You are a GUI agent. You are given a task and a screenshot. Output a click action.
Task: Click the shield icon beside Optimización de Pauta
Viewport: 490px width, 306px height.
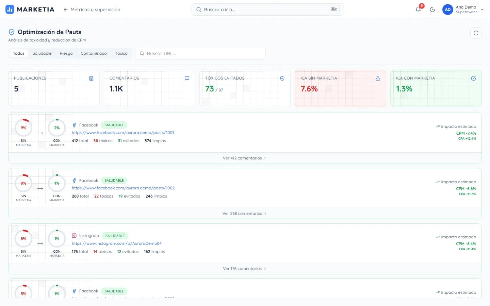(x=12, y=32)
